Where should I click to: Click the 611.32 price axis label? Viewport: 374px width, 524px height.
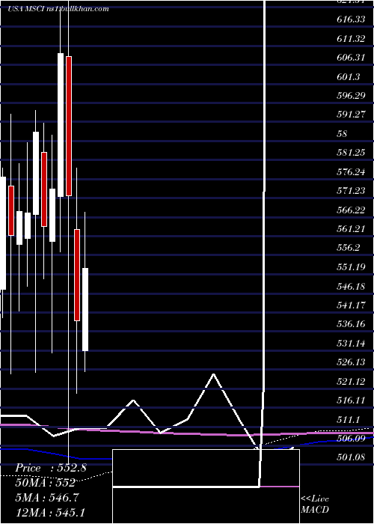tap(351, 39)
